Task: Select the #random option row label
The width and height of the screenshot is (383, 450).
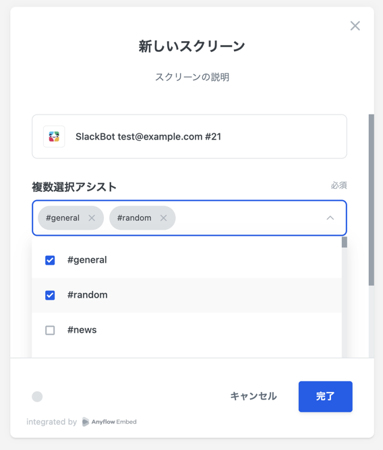Action: coord(88,295)
